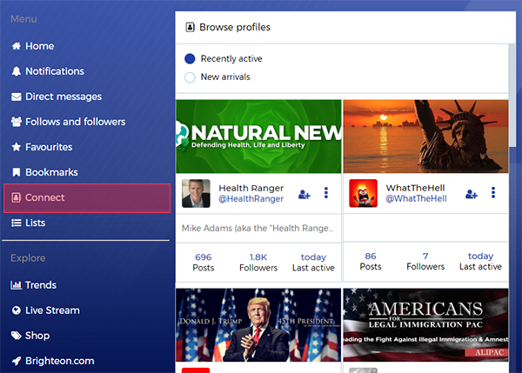Open the three-dot menu for WhatTheHell
The height and width of the screenshot is (373, 522).
click(493, 193)
